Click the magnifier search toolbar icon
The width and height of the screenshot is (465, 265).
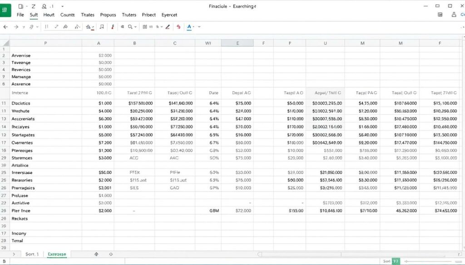click(130, 27)
